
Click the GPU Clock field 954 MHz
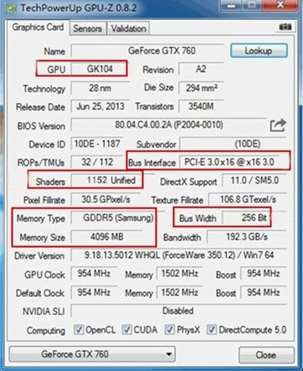pos(94,274)
